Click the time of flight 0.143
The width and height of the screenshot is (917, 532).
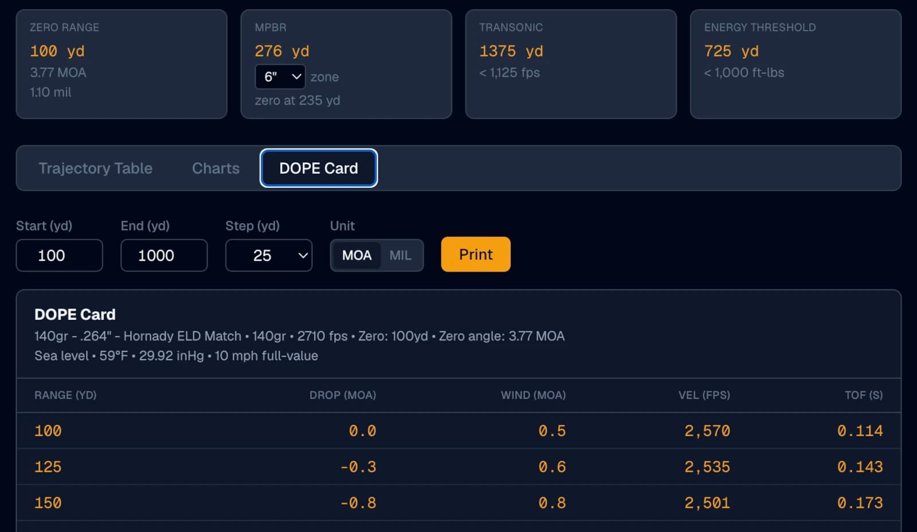(x=860, y=467)
